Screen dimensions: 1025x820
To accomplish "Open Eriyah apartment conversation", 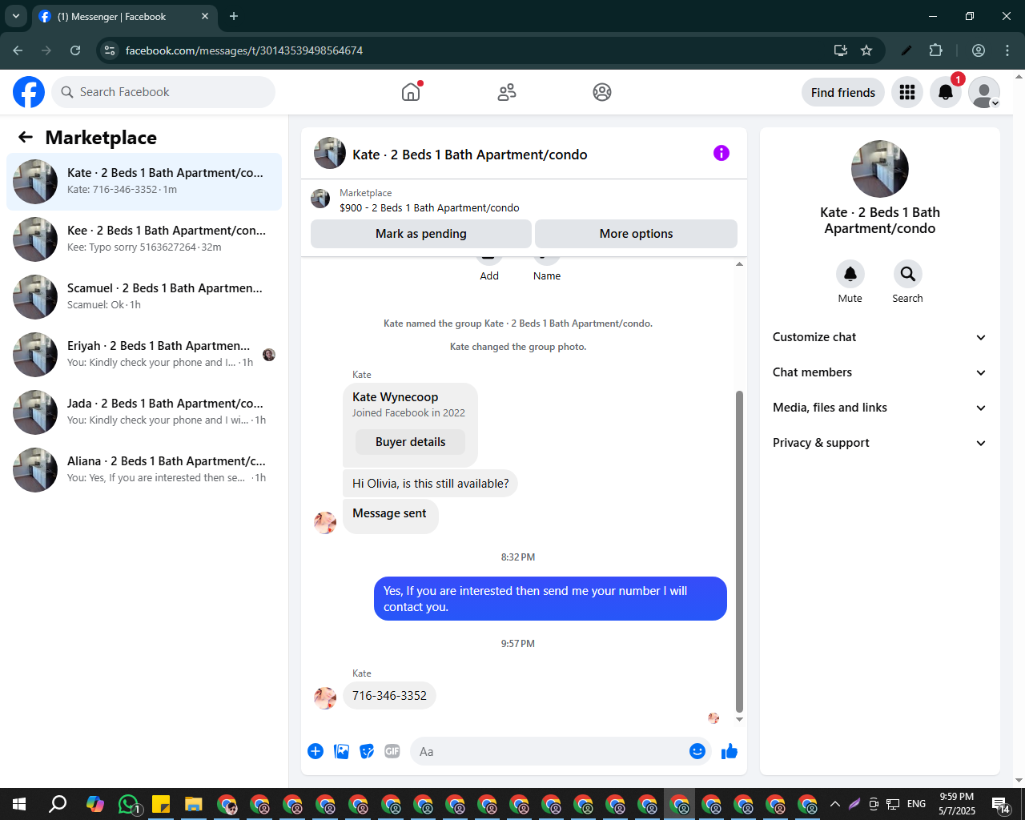I will 144,355.
